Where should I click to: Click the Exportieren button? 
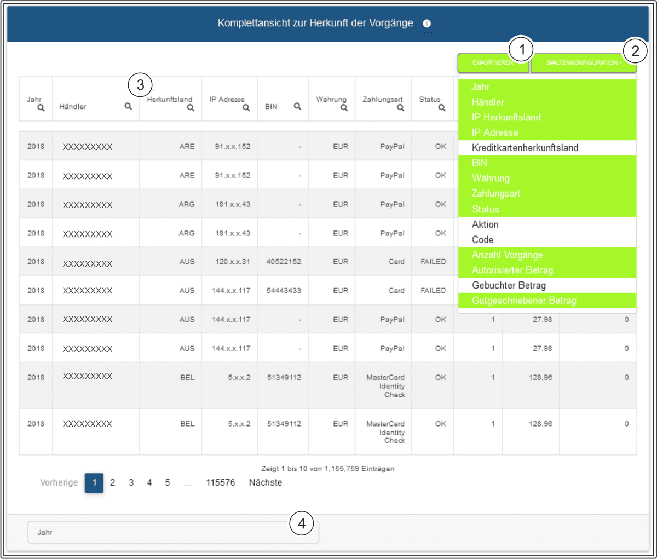pos(493,63)
